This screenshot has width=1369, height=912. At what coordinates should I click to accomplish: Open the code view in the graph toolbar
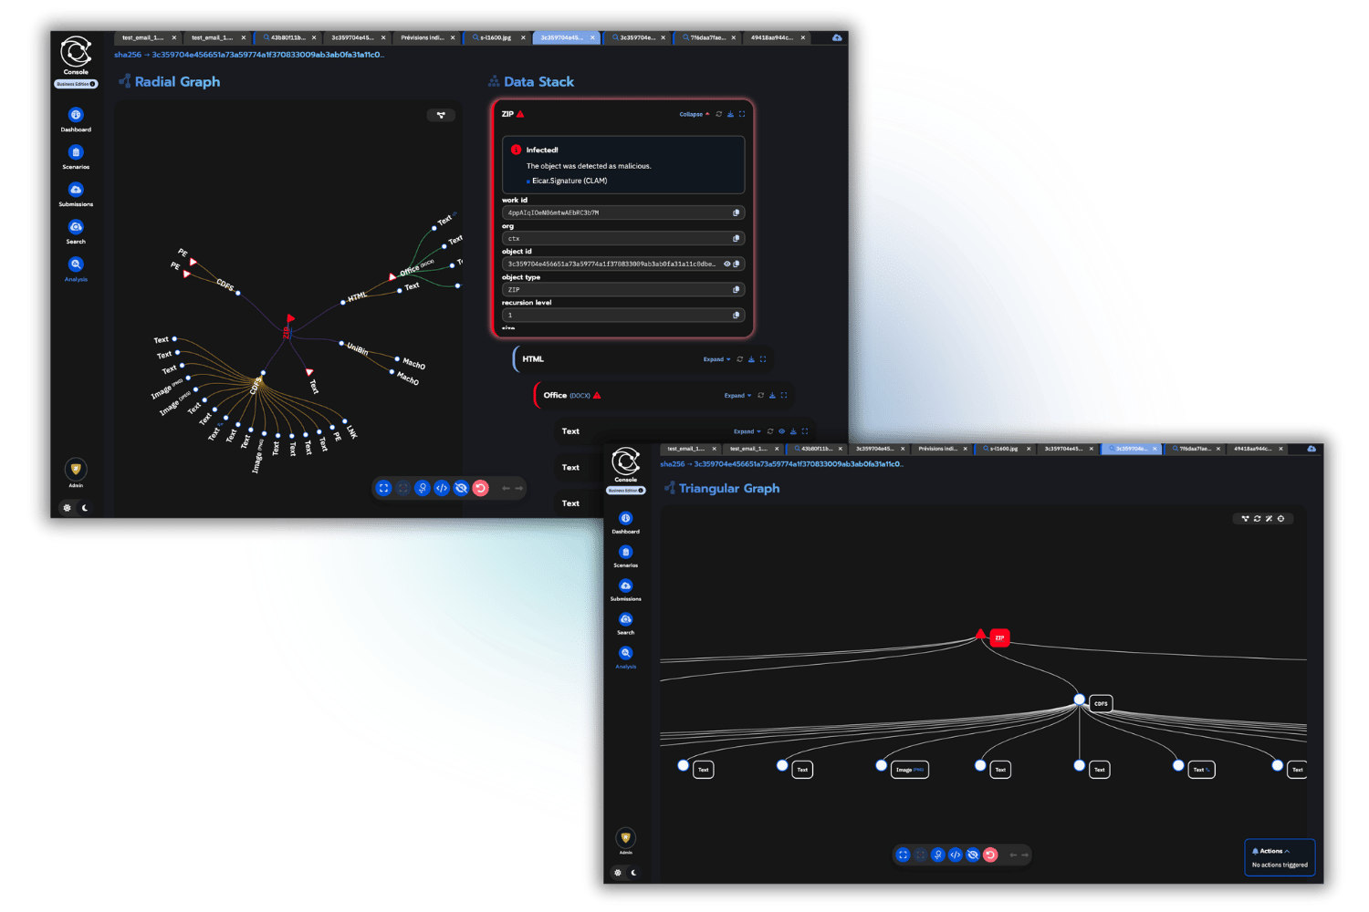(442, 488)
